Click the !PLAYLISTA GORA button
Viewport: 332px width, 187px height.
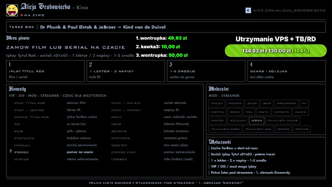pos(225,129)
